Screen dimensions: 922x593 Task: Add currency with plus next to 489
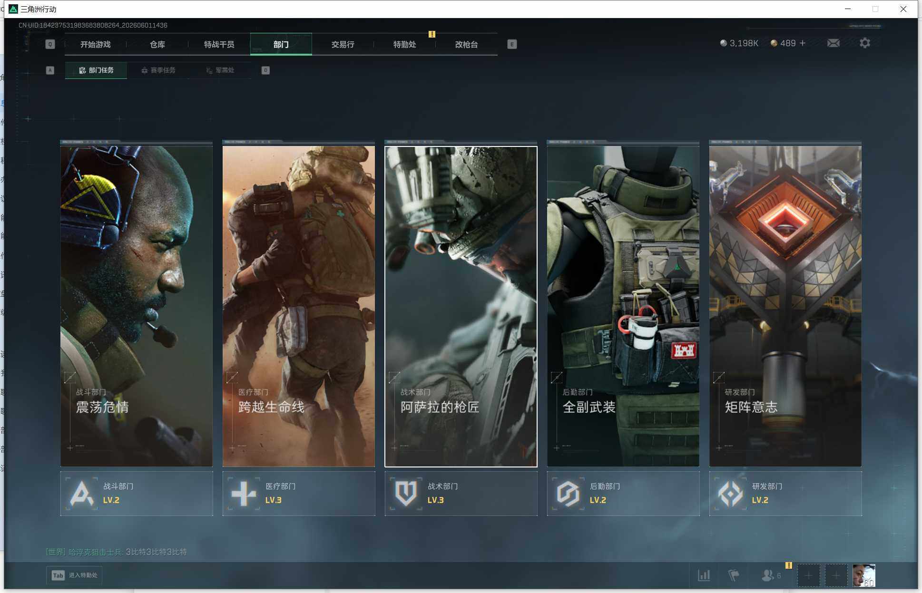(803, 43)
